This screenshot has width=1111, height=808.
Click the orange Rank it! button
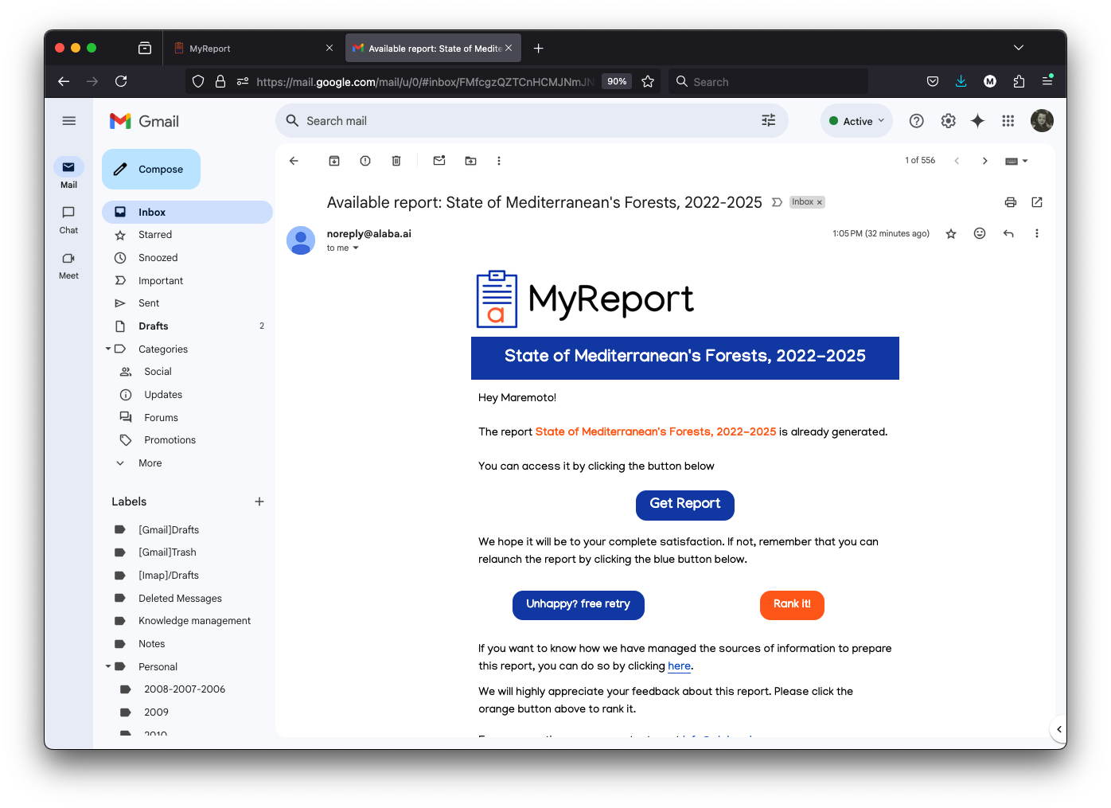[792, 605]
